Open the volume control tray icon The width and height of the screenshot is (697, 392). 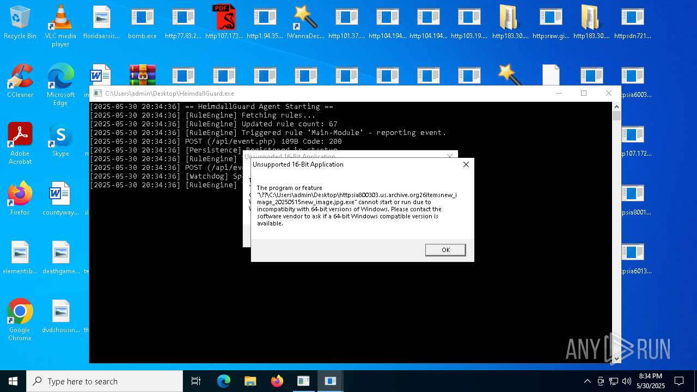[x=627, y=381]
